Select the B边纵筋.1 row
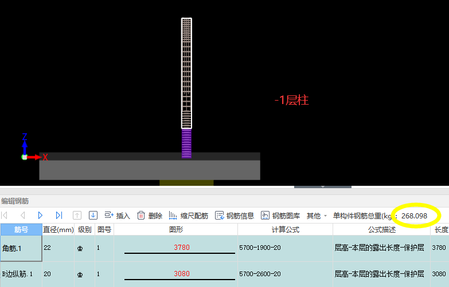The height and width of the screenshot is (287, 449). click(21, 274)
